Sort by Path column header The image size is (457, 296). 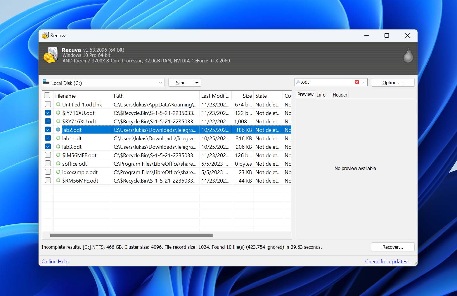[x=156, y=96]
